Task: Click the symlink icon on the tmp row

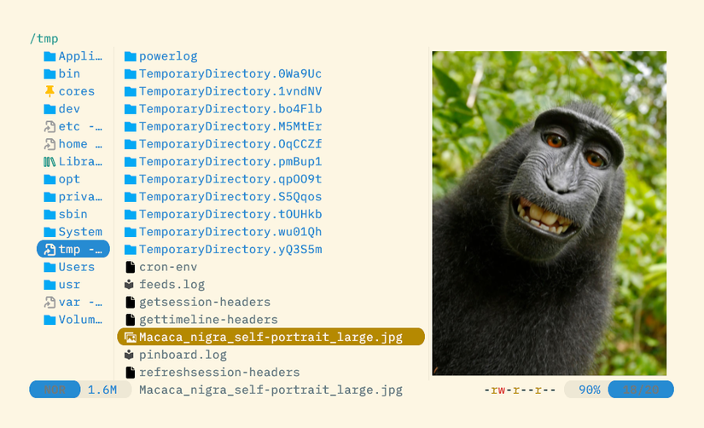Action: click(49, 250)
